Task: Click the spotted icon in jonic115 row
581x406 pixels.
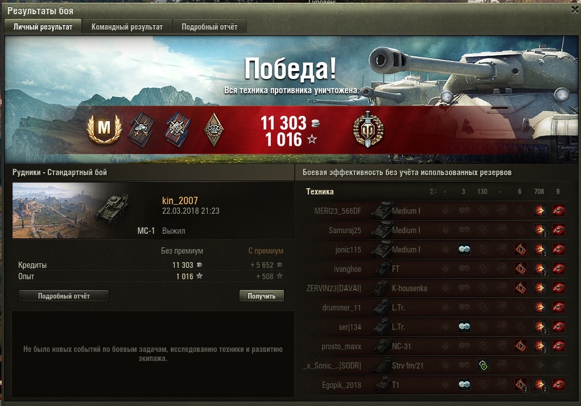Action: [x=464, y=250]
